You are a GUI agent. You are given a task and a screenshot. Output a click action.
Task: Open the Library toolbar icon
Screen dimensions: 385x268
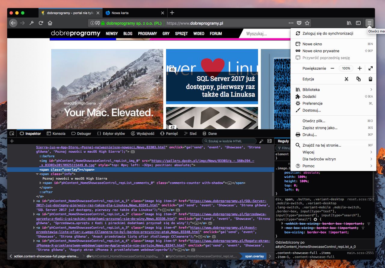349,23
